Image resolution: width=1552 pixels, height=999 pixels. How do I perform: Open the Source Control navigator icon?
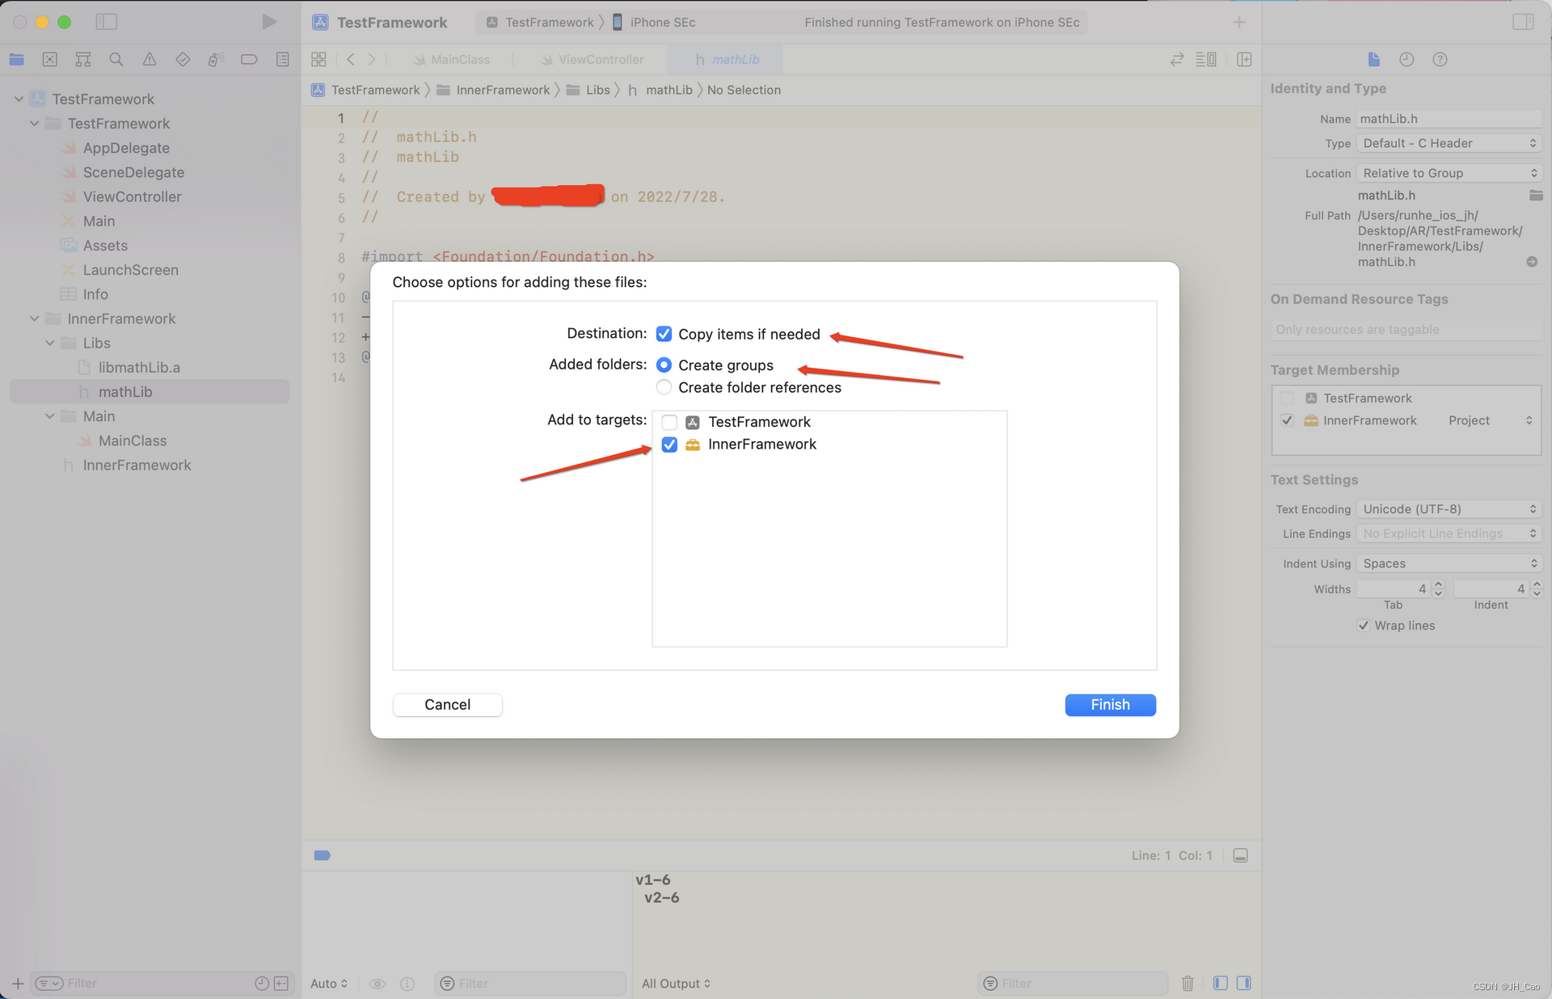50,59
